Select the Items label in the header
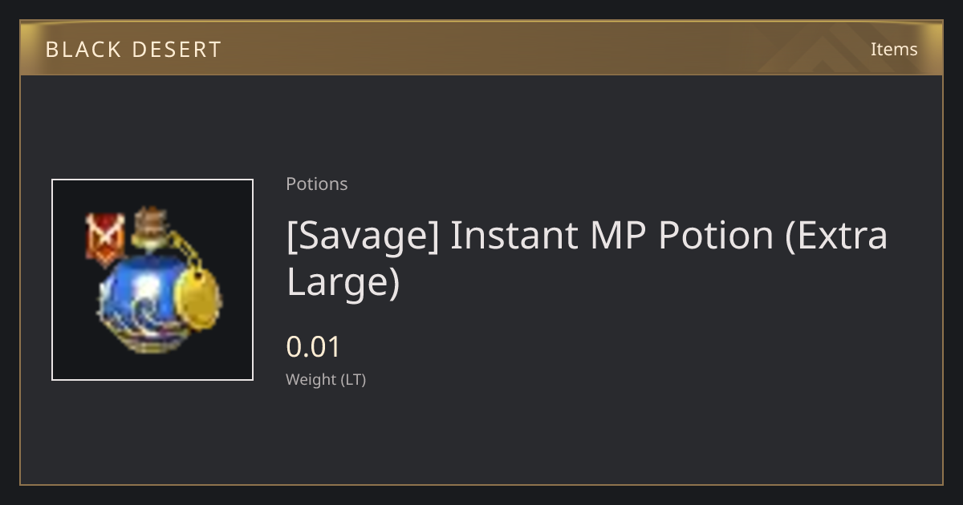This screenshot has width=963, height=505. point(894,49)
